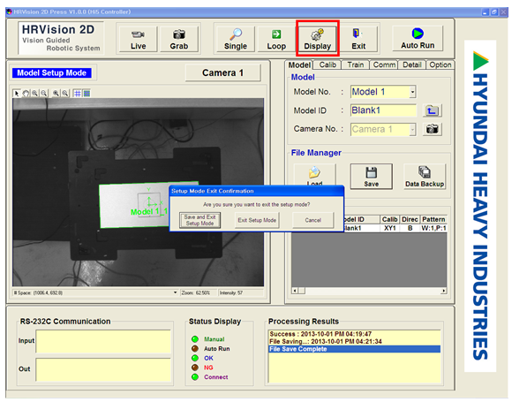Screen dimensions: 512x402
Task: Select the XY1 cell in the table
Action: (x=390, y=228)
